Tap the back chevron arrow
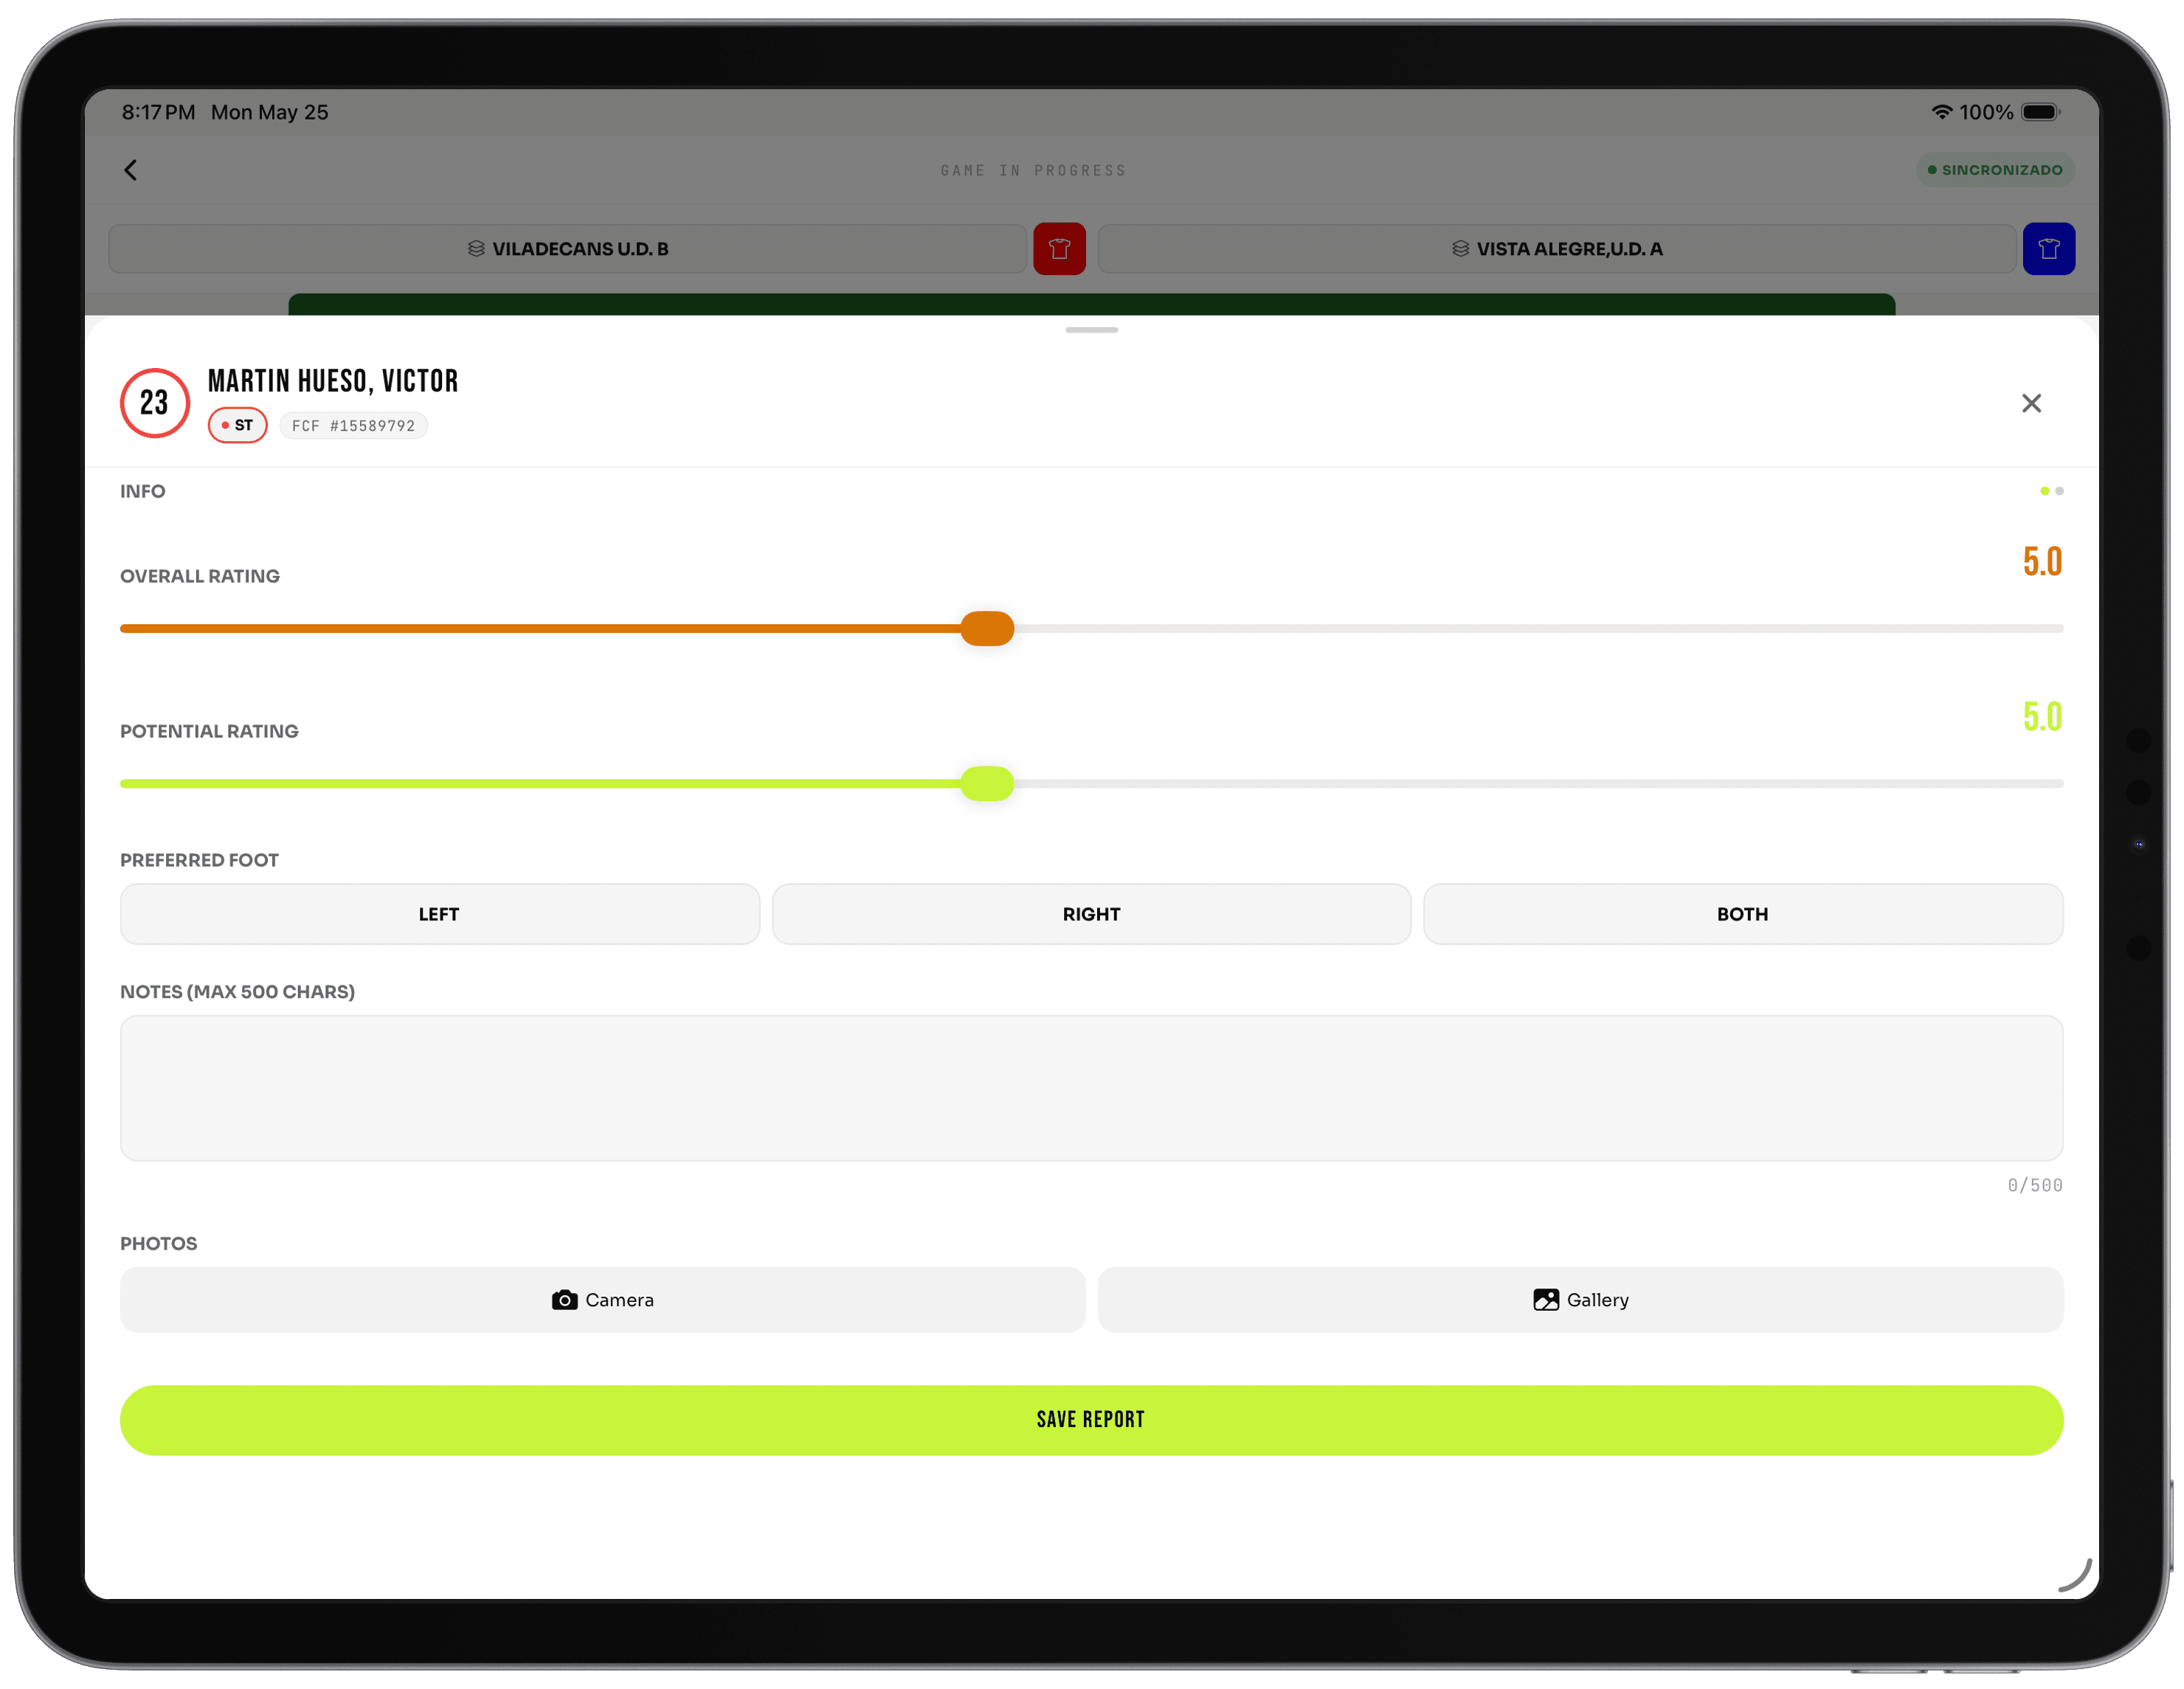 coord(131,170)
